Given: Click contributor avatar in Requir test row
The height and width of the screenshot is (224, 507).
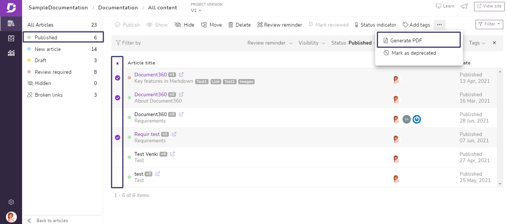Looking at the screenshot, I should point(396,139).
